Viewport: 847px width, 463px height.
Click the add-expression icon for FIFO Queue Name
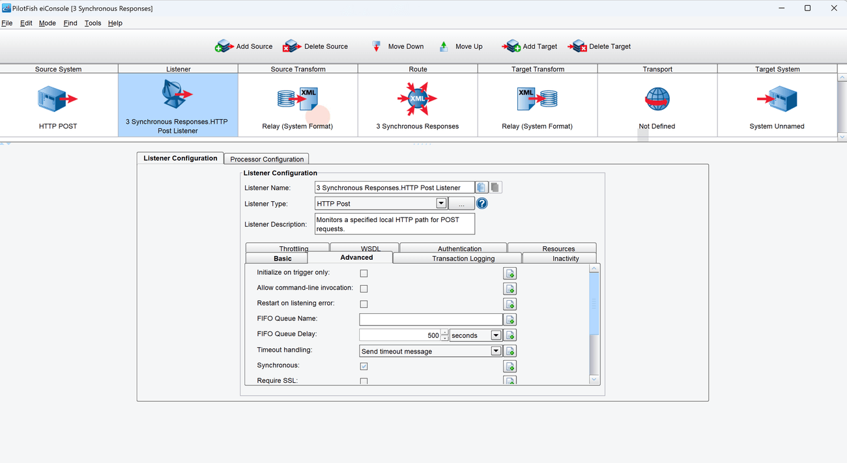(510, 320)
